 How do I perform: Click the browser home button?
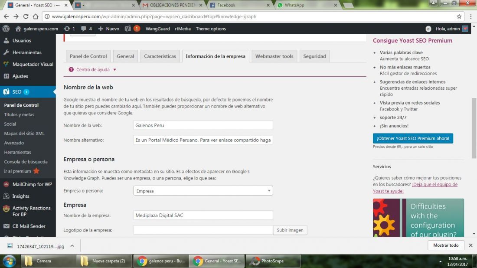[36, 16]
